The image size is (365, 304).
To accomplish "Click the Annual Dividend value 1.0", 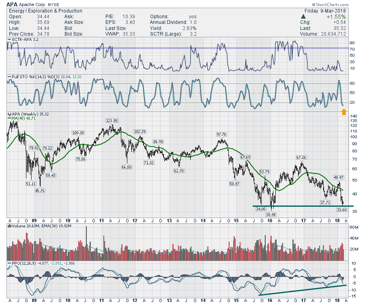I will pyautogui.click(x=193, y=22).
